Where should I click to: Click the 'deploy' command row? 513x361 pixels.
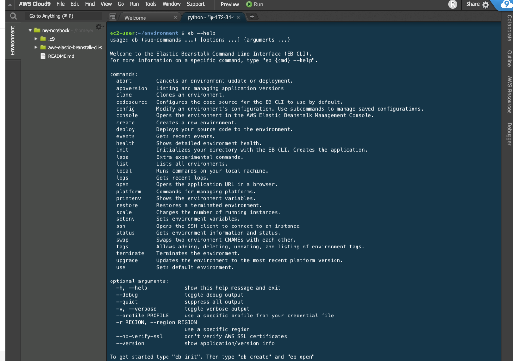[204, 129]
